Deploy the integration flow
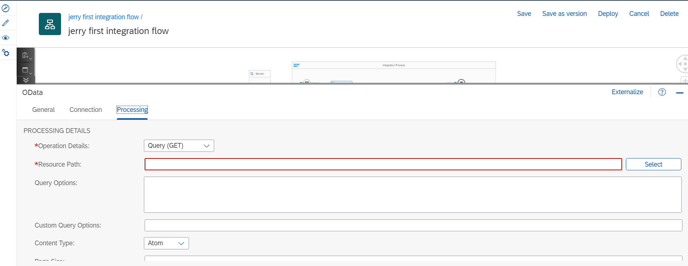The width and height of the screenshot is (688, 266). coord(608,14)
